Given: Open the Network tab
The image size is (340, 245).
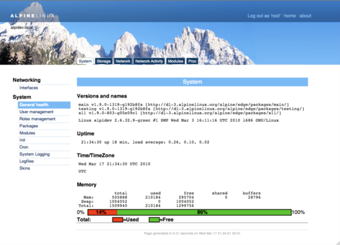Looking at the screenshot, I should pos(123,61).
